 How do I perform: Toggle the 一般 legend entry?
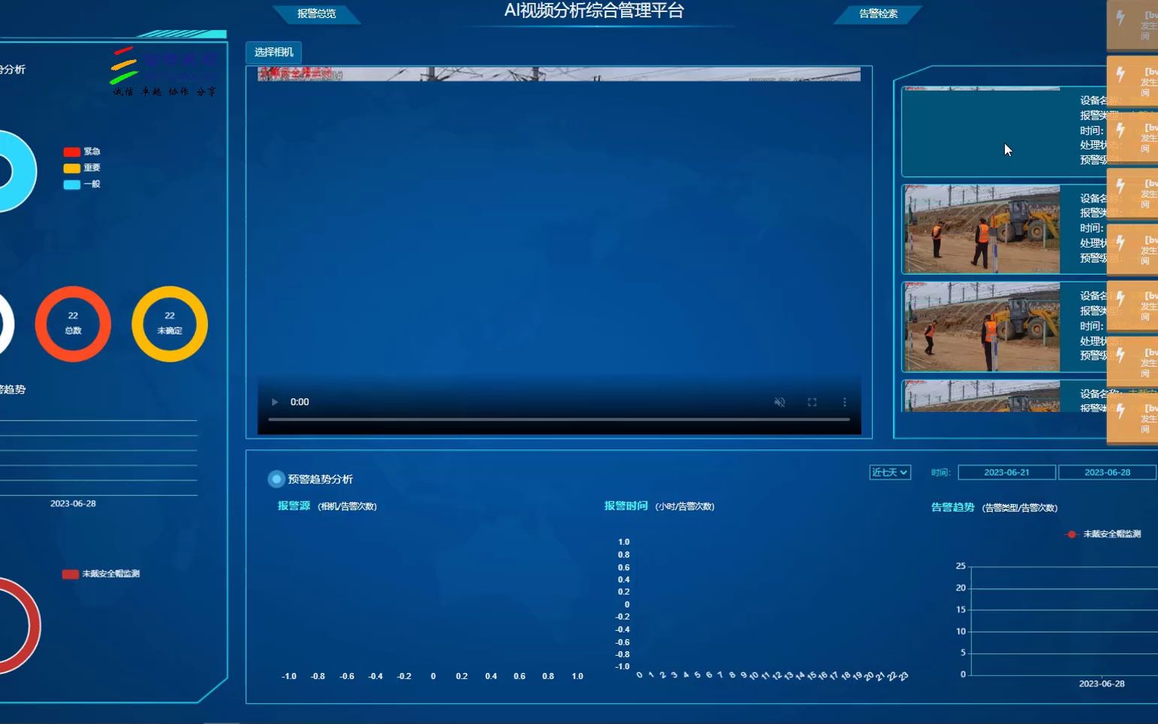click(x=82, y=185)
